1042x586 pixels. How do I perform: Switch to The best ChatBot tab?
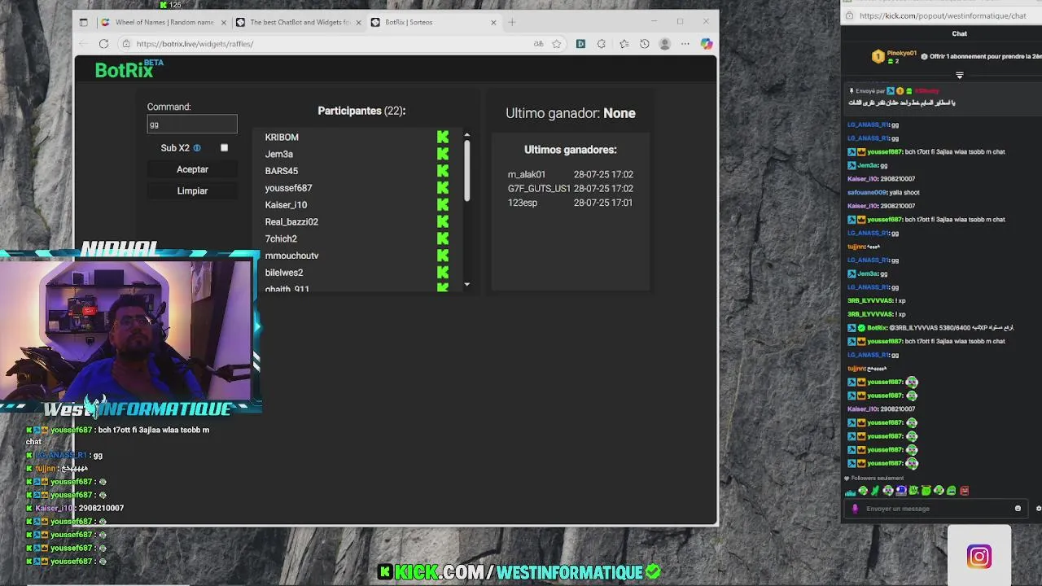point(299,22)
